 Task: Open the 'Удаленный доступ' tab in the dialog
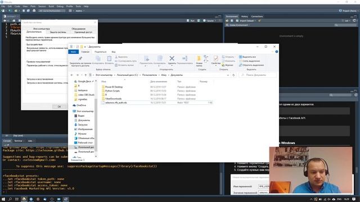(x=83, y=32)
